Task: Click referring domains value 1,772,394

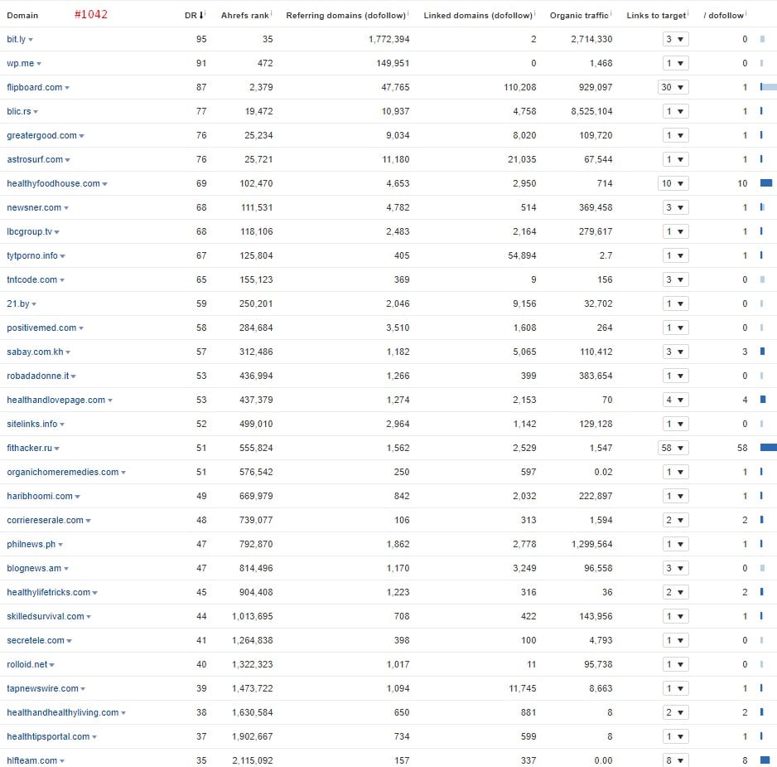Action: [389, 39]
